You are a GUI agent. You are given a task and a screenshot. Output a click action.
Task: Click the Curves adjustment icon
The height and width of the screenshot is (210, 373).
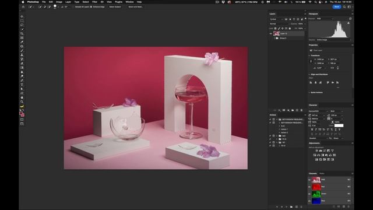click(325, 150)
